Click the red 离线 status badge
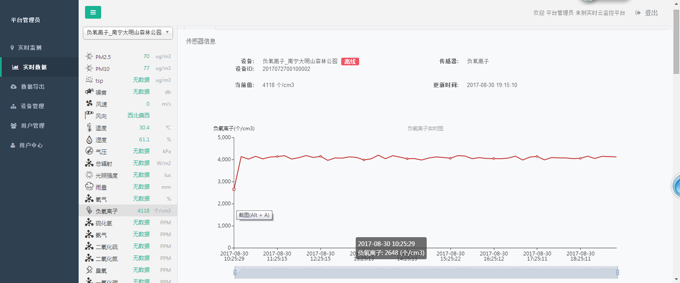680x283 pixels. (x=350, y=62)
